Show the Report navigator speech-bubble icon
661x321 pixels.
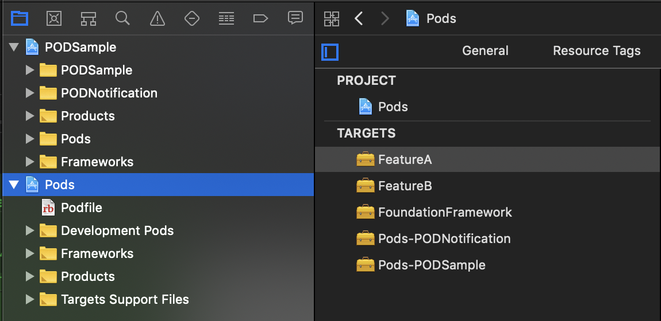tap(295, 18)
